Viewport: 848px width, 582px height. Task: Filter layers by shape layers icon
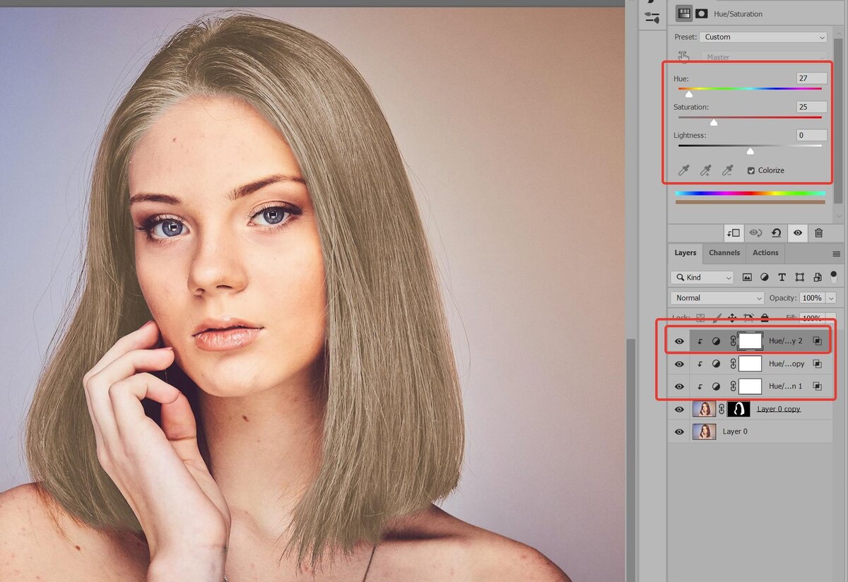coord(799,278)
